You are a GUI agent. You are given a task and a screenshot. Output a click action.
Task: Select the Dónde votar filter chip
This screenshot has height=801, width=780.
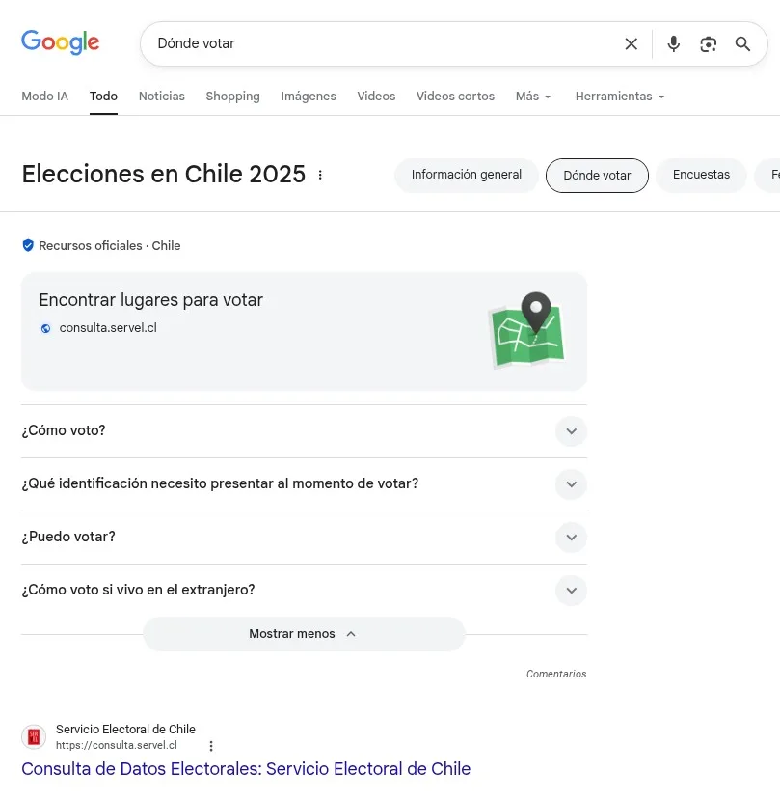point(597,175)
